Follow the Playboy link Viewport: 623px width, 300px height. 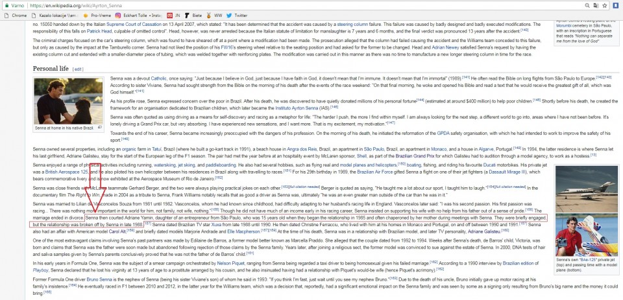(40, 270)
